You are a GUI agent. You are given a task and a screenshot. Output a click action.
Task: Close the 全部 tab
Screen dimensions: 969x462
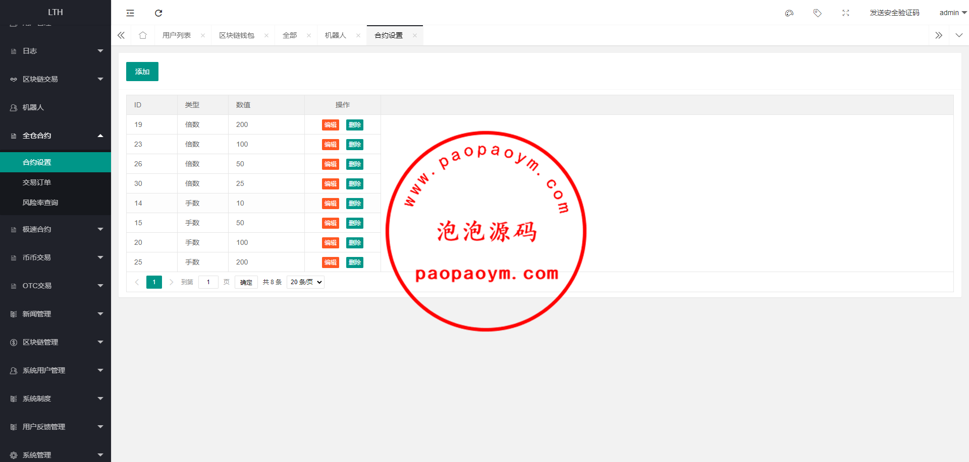[x=309, y=35]
